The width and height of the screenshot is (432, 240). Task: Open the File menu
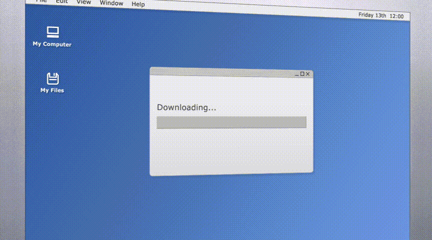pyautogui.click(x=41, y=1)
